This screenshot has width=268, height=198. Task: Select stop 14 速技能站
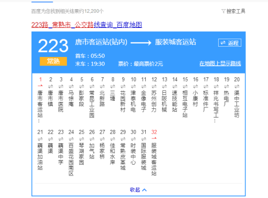coord(175,101)
